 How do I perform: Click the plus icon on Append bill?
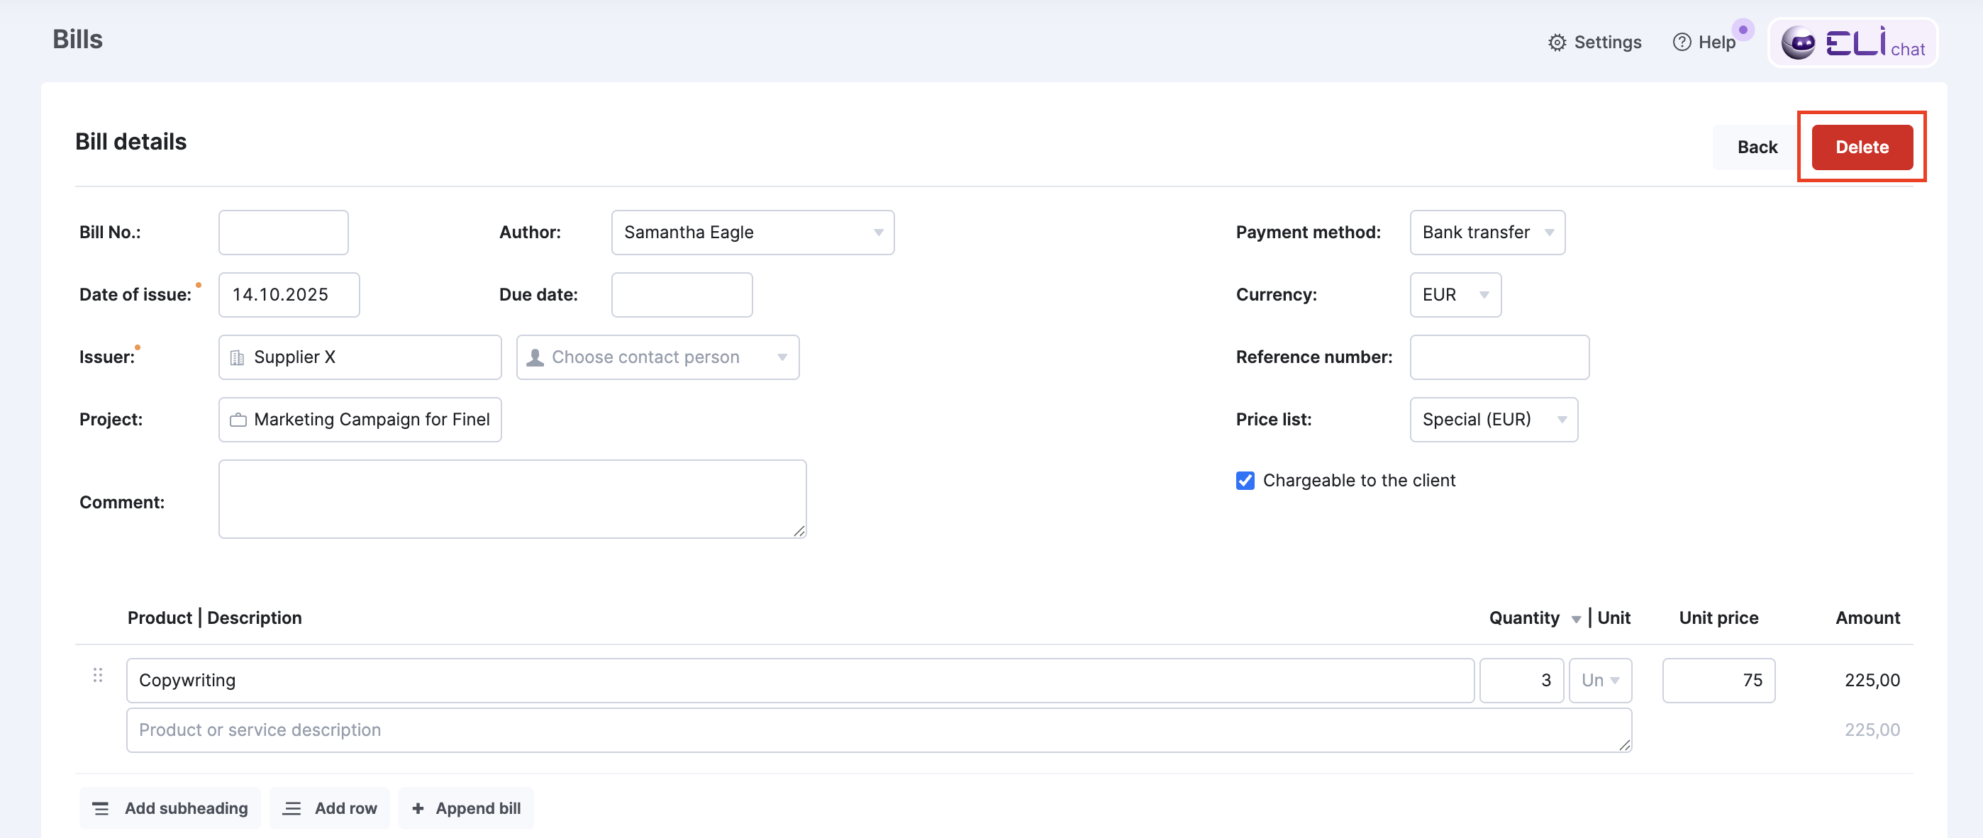click(x=418, y=809)
